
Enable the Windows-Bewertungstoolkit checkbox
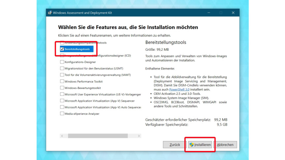tap(62, 88)
